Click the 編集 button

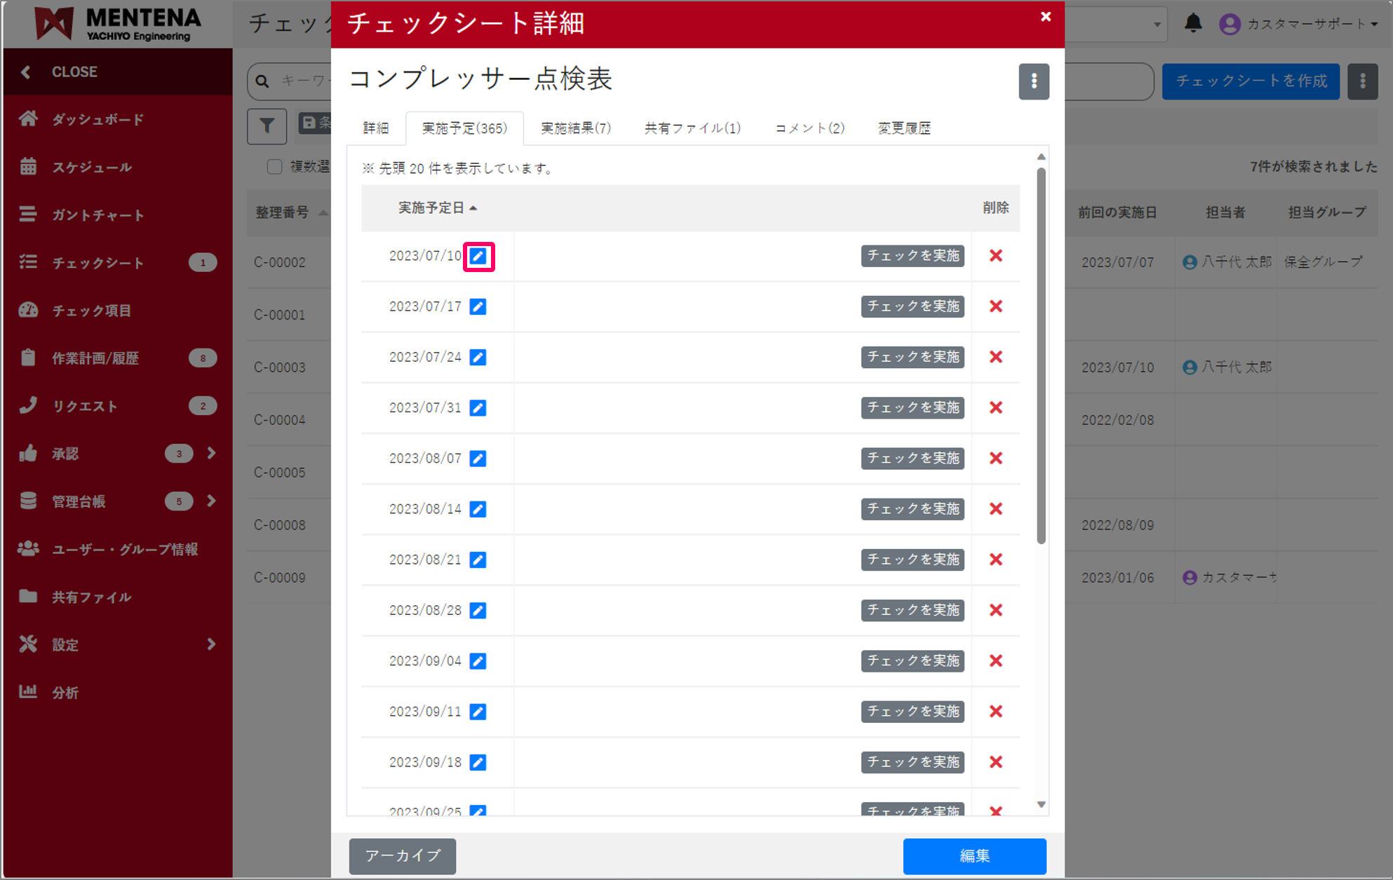point(974,856)
